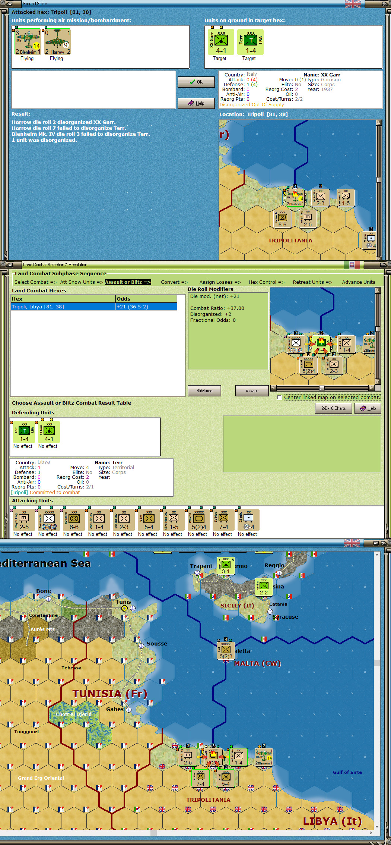The width and height of the screenshot is (391, 845).
Task: Open the 2D-10 Charts
Action: (x=333, y=408)
